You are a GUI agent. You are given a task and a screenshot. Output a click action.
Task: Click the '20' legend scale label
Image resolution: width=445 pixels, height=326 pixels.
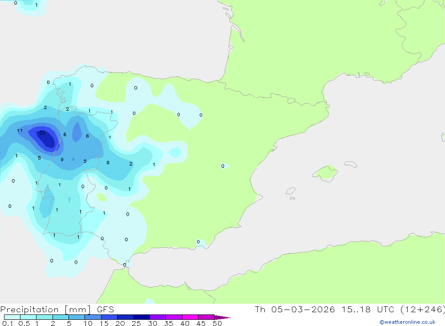[120, 323]
